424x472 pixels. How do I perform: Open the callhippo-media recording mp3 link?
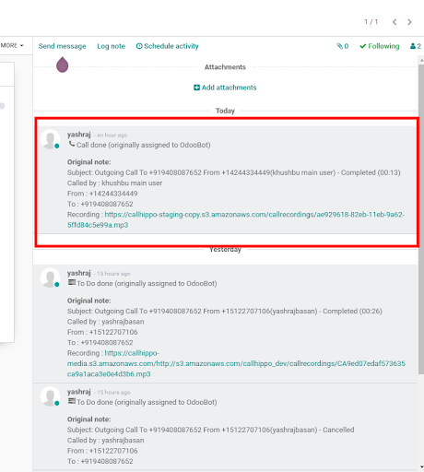point(236,363)
